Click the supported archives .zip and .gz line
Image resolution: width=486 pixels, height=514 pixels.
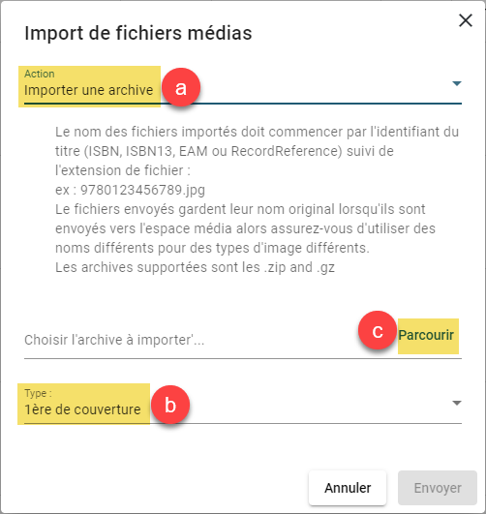click(195, 267)
